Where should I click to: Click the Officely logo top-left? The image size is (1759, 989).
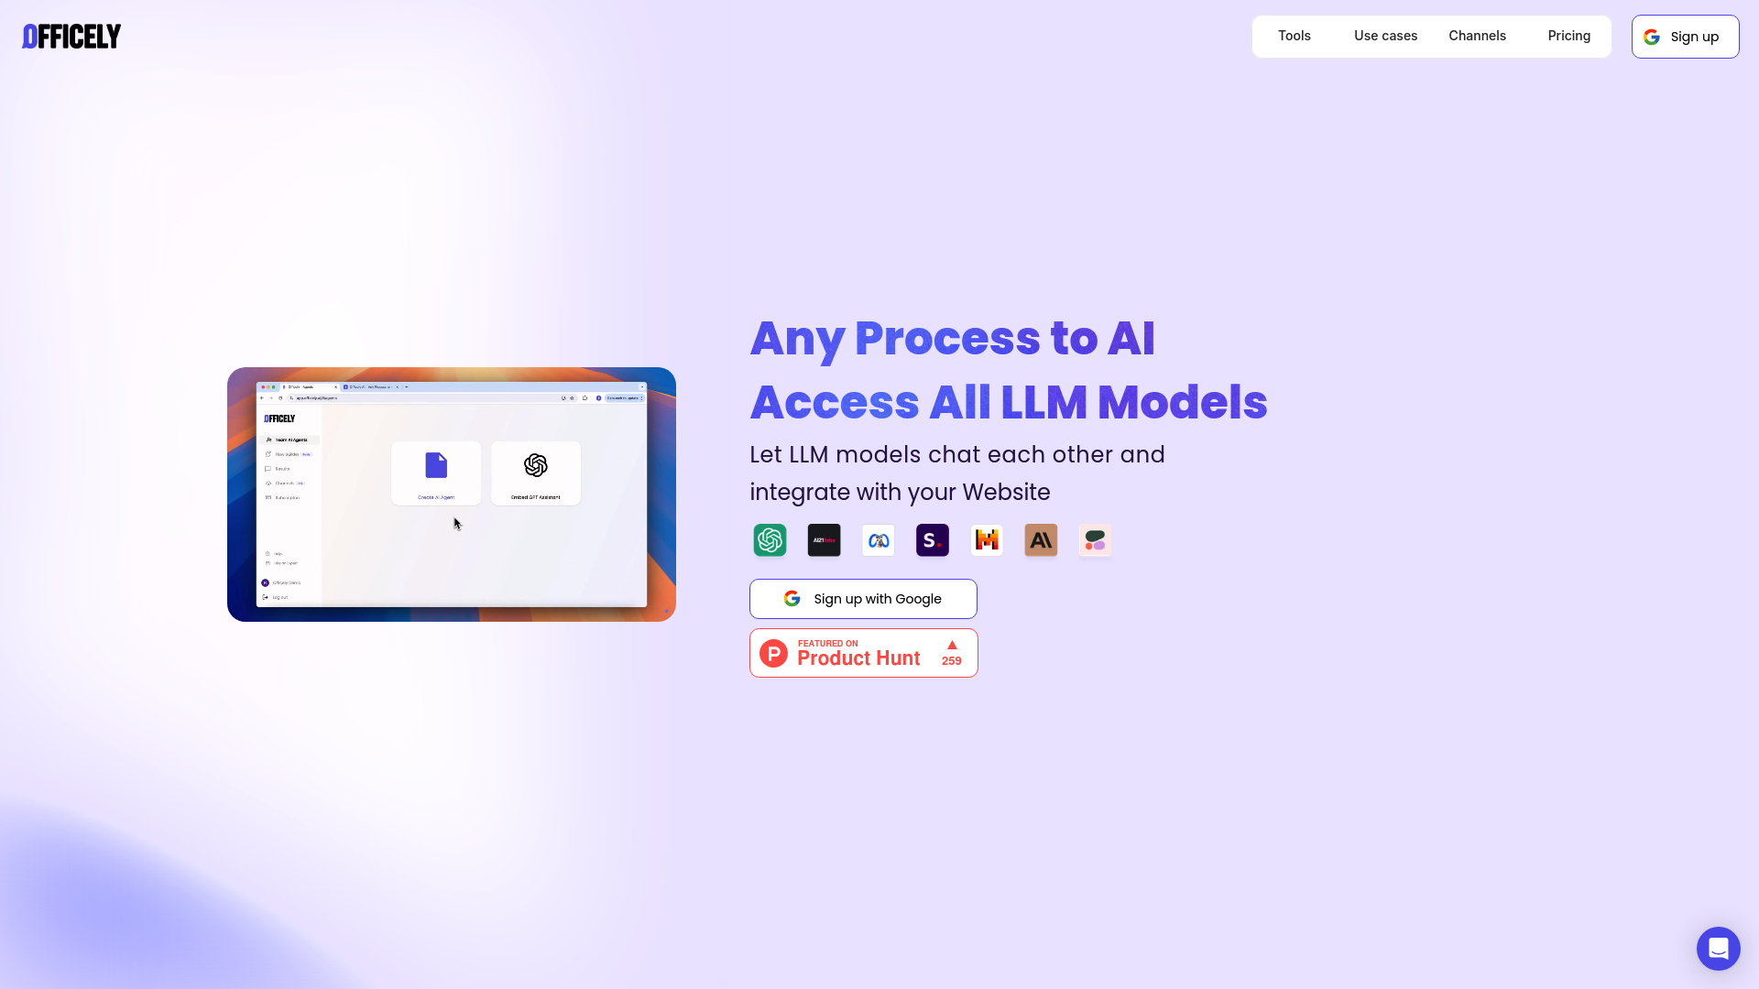point(71,37)
